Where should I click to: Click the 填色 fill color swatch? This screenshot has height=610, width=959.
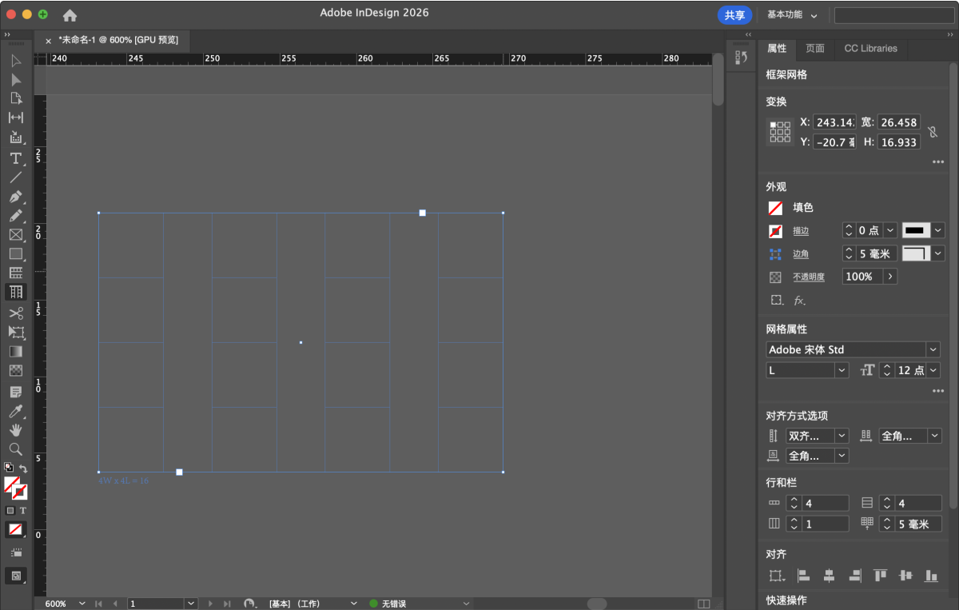tap(775, 208)
